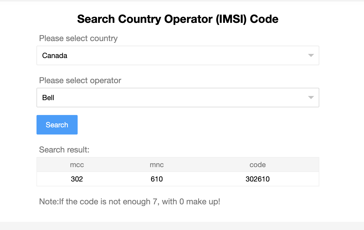Click the page title 'Search Country Operator (IMSI) Code'
Viewport: 364px width, 230px height.
tap(178, 19)
